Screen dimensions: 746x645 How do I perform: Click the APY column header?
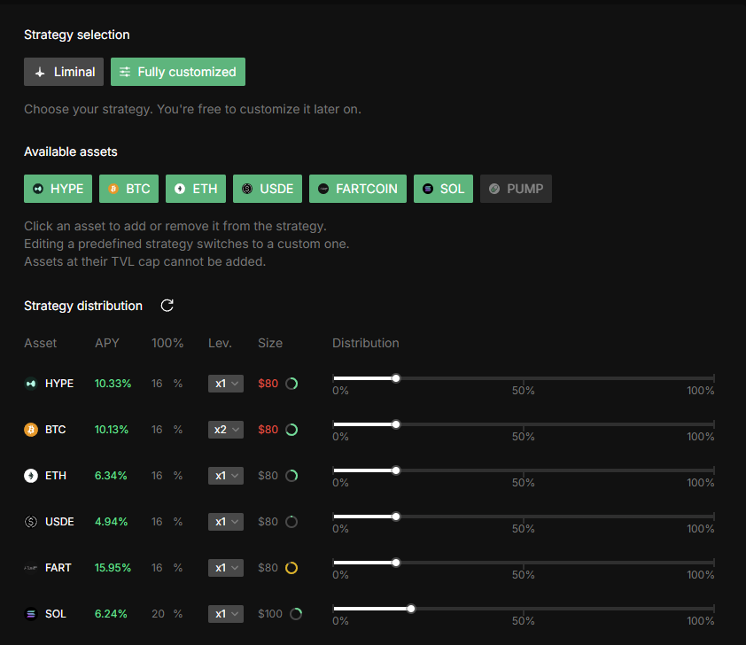click(107, 343)
